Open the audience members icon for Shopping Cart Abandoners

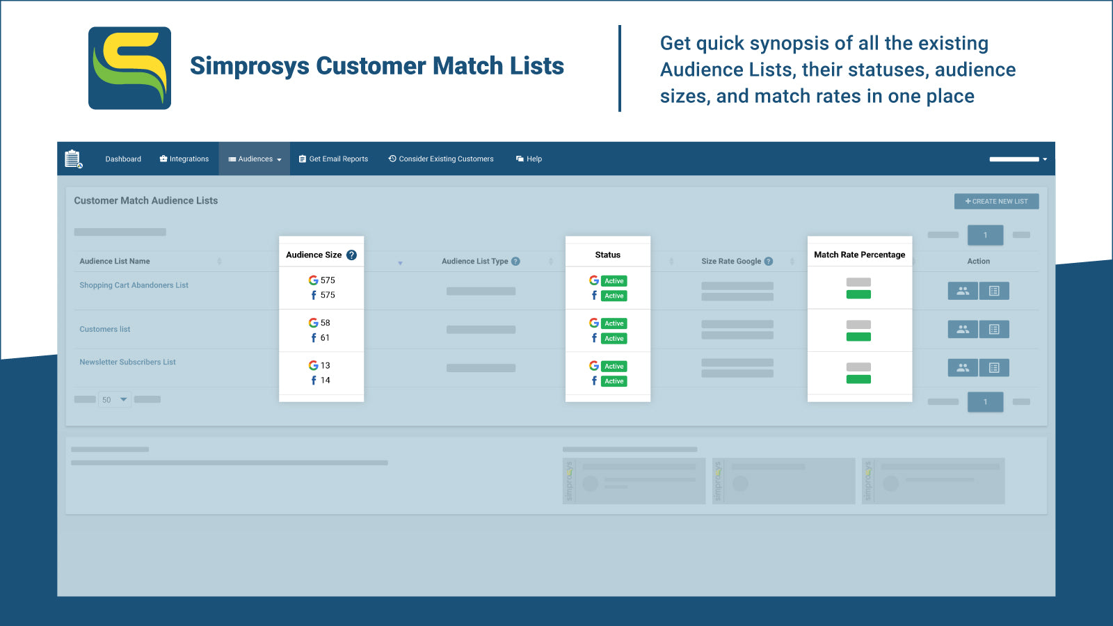(962, 291)
